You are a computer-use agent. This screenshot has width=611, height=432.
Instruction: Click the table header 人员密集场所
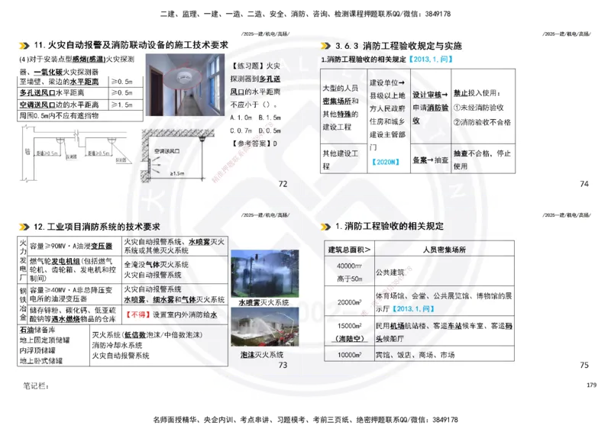coord(445,250)
